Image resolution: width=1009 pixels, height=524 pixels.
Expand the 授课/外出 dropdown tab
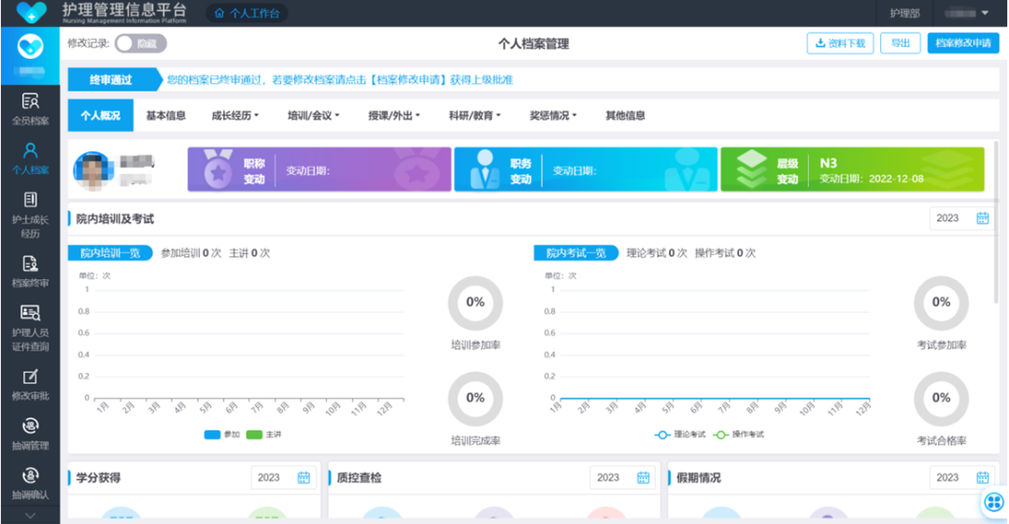pos(394,116)
